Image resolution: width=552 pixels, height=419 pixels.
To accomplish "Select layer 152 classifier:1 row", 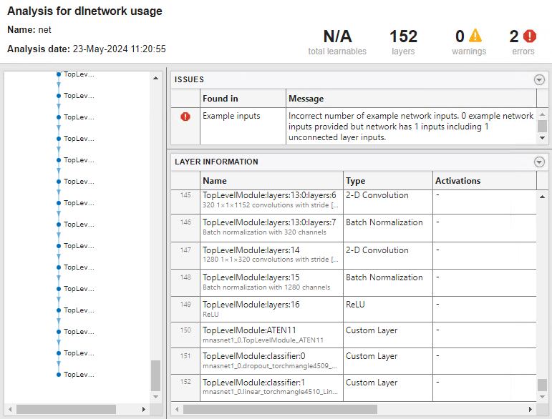I will click(x=271, y=388).
